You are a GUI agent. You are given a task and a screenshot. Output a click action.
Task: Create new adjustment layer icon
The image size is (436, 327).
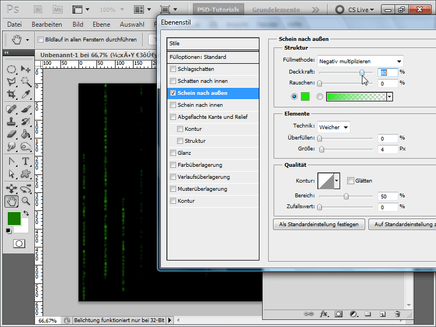click(x=353, y=314)
